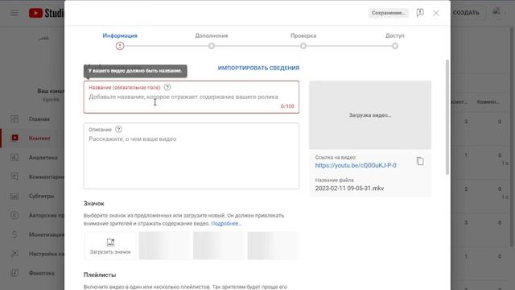Image resolution: width=515 pixels, height=290 pixels.
Task: Close the video upload dialog
Action: coord(436,13)
